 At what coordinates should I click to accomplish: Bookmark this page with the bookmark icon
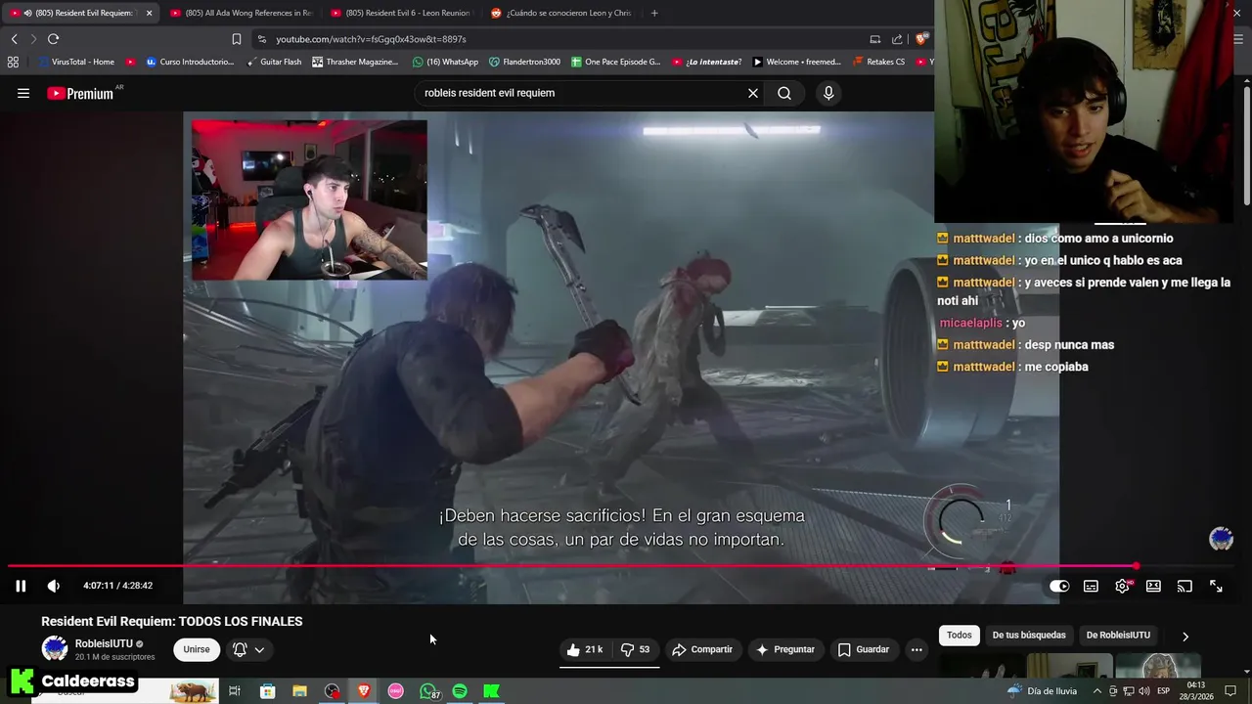236,39
